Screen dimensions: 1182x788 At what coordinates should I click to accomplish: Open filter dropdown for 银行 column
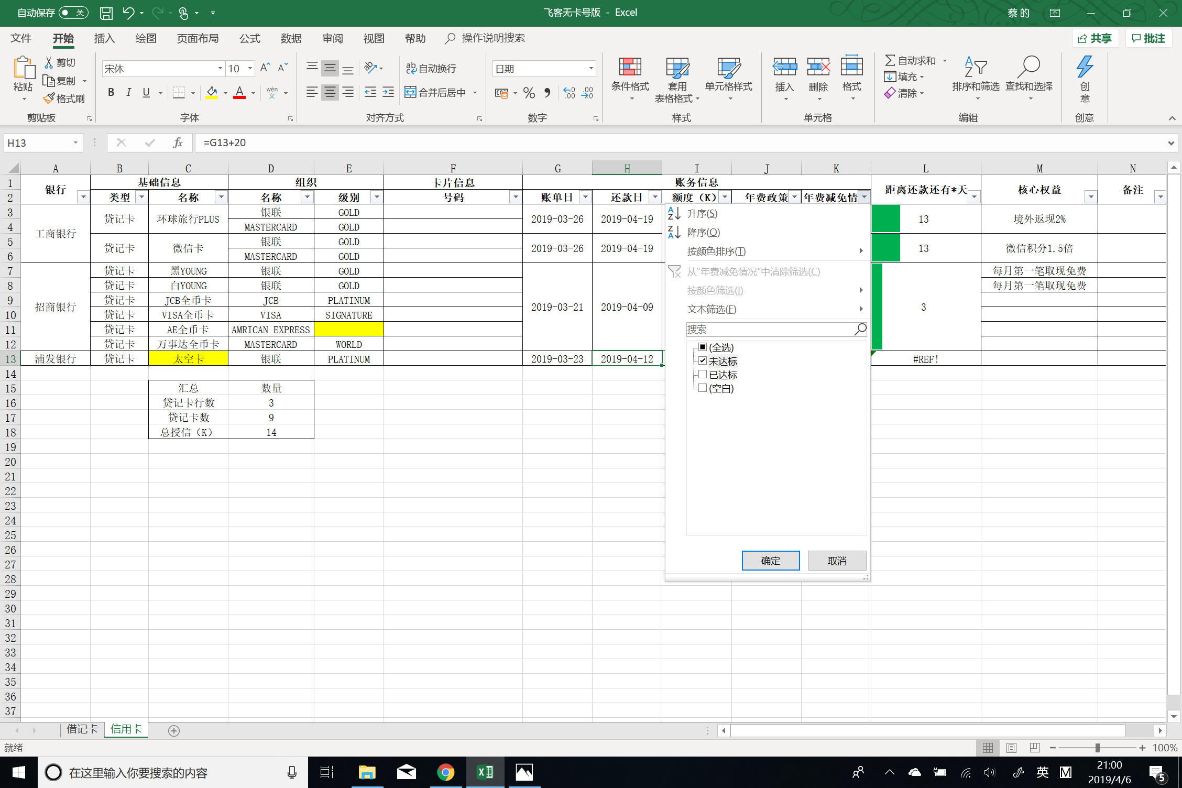(x=83, y=197)
